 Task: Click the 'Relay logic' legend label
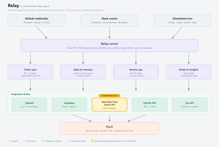point(32,141)
